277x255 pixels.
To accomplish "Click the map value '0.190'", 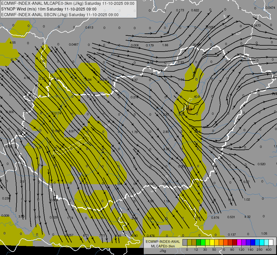I will click(x=150, y=184).
